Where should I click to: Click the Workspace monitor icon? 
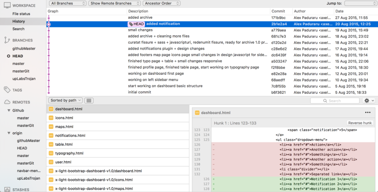pyautogui.click(x=7, y=6)
